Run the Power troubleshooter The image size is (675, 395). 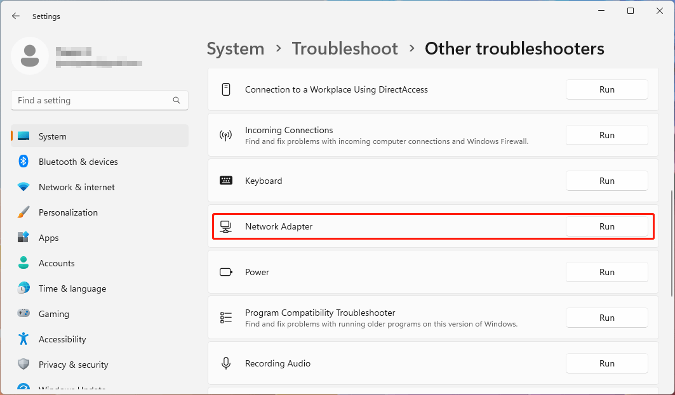coord(606,272)
